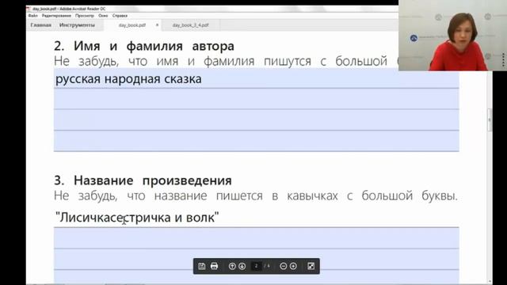Image resolution: width=507 pixels, height=285 pixels.
Task: Open the Файл menu
Action: coord(33,16)
